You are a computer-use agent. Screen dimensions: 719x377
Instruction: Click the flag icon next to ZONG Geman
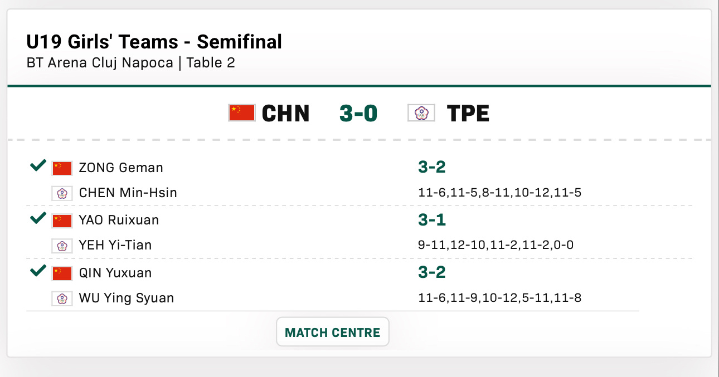(x=62, y=168)
